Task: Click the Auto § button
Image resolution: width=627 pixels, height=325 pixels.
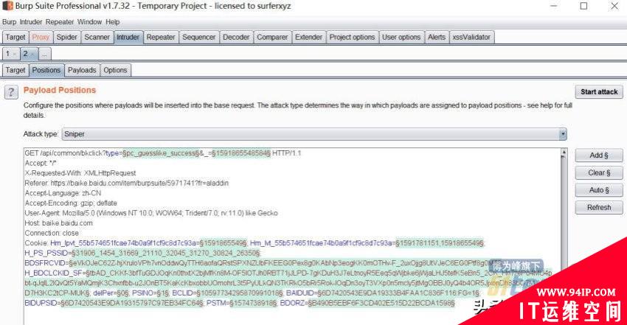Action: pos(599,190)
